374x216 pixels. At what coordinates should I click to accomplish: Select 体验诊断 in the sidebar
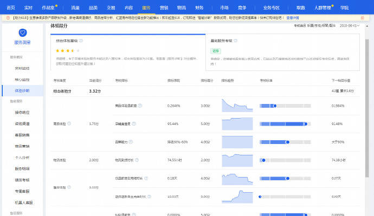[22, 90]
